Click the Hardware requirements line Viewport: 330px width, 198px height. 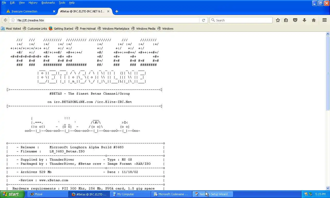tap(84, 188)
